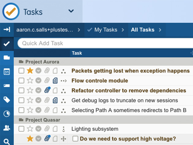
Task: Open the calendar icon in sidebar
Action: pos(7,71)
